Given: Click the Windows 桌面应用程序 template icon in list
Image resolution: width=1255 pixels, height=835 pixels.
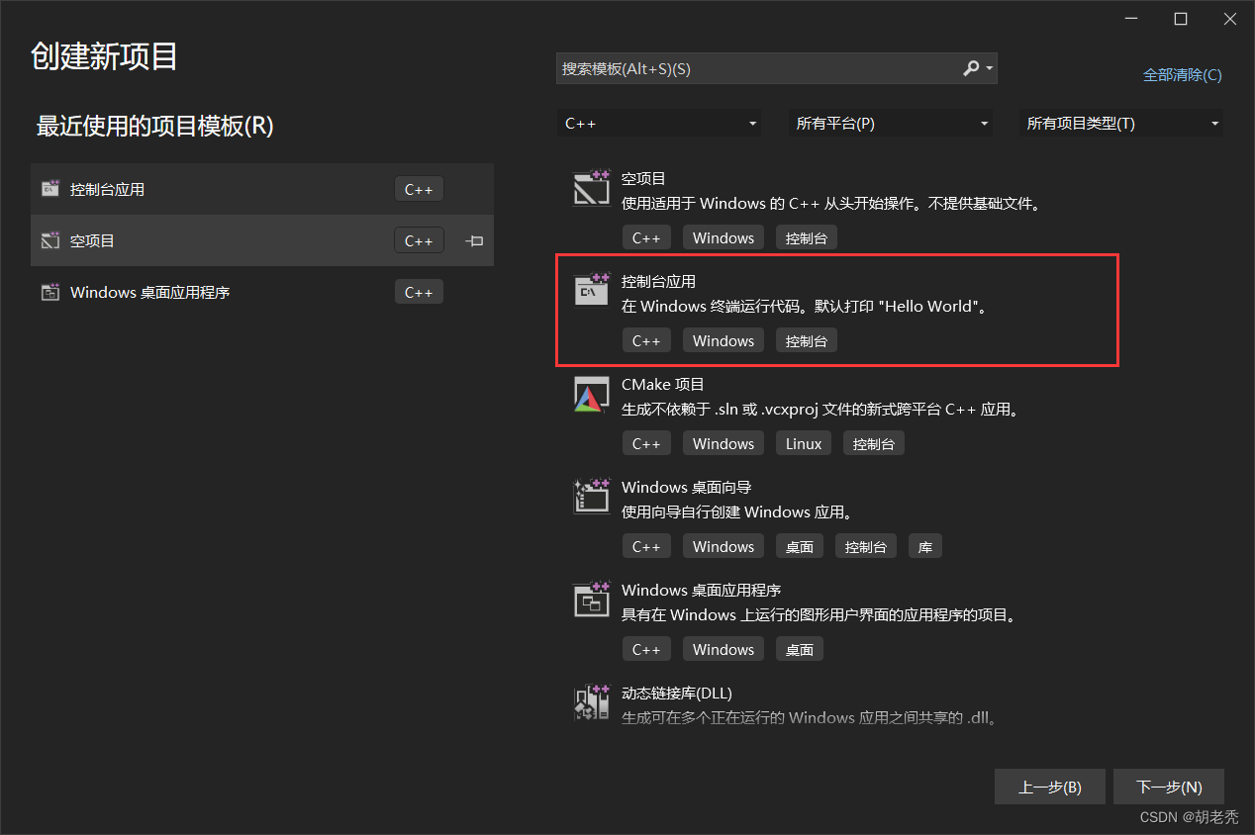Looking at the screenshot, I should click(x=592, y=600).
